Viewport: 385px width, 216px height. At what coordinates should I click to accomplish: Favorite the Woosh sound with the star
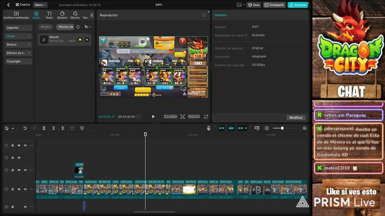tap(80, 40)
